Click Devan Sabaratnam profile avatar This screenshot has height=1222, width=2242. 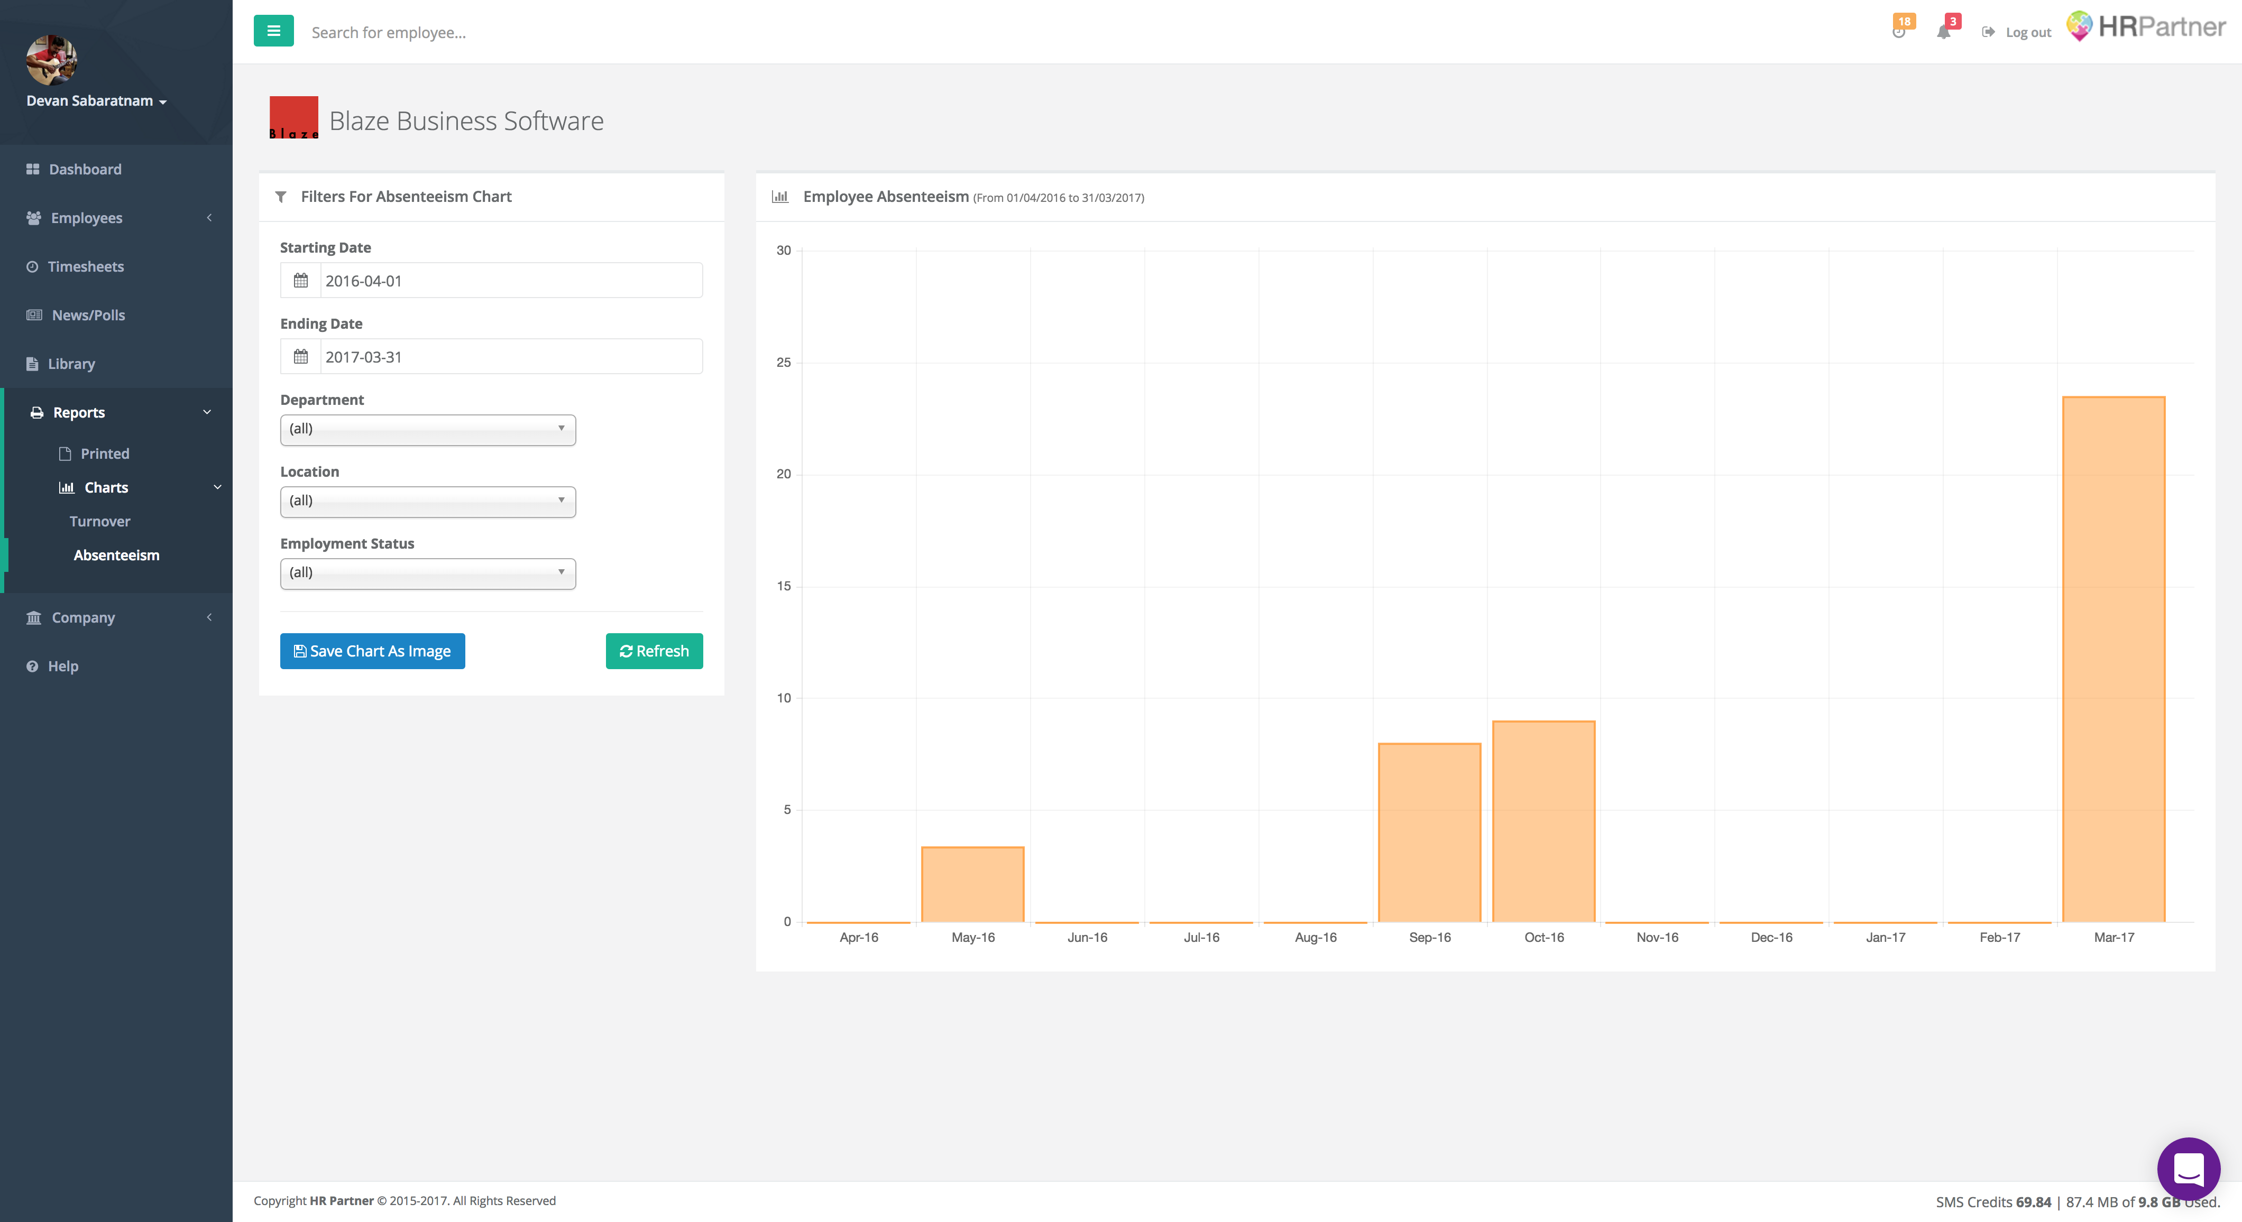click(51, 59)
